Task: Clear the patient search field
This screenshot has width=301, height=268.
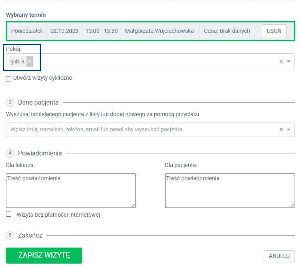Action: (281, 130)
